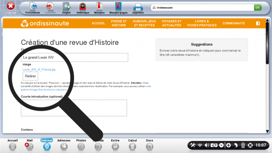Click the Retirer button
This screenshot has height=153, width=272.
(31, 76)
